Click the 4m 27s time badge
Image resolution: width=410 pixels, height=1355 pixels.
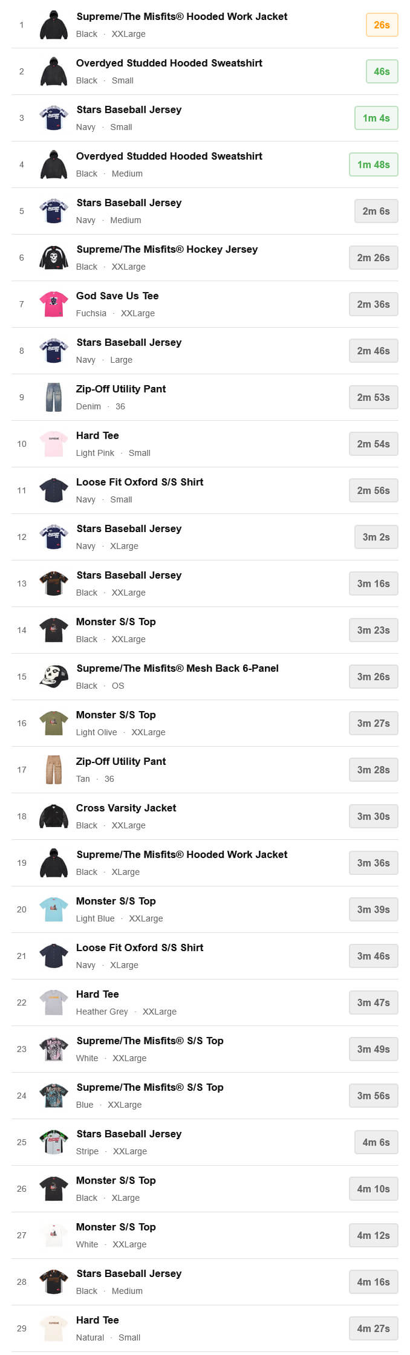[x=373, y=1329]
